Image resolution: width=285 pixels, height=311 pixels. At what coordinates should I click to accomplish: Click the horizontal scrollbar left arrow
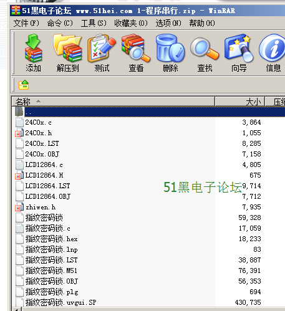pos(17,309)
